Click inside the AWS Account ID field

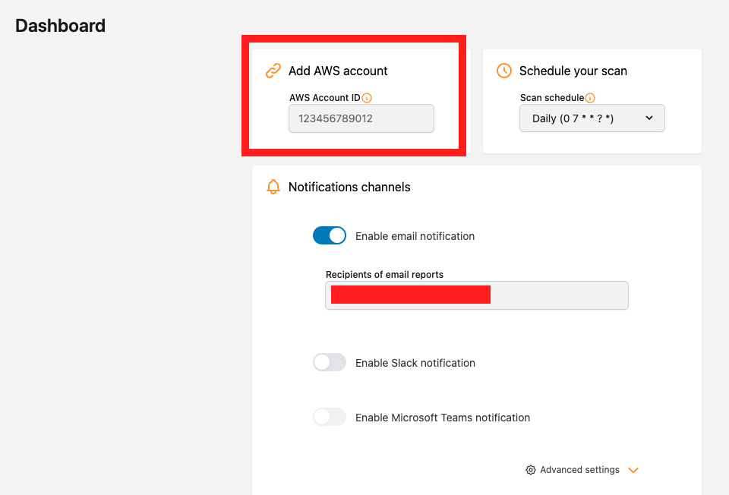pos(361,118)
